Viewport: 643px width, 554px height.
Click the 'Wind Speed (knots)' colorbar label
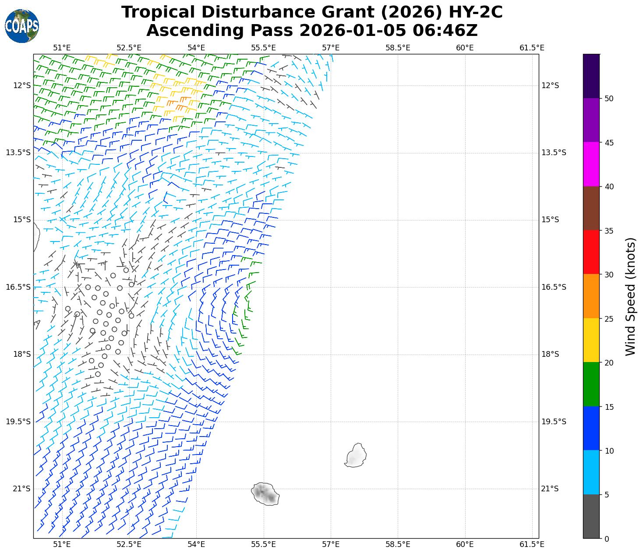tap(630, 296)
